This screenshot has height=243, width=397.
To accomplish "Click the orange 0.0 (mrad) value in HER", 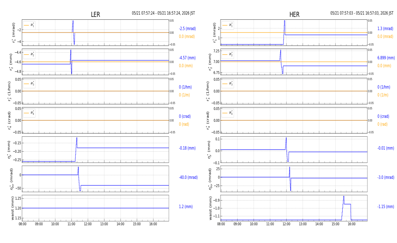I will click(385, 37).
